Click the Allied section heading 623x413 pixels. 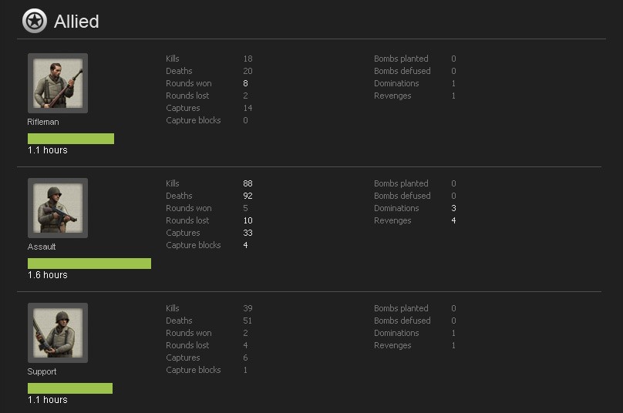76,22
